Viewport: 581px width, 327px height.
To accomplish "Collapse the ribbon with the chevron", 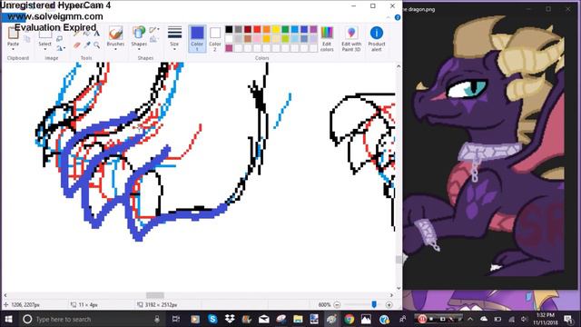I will 388,17.
